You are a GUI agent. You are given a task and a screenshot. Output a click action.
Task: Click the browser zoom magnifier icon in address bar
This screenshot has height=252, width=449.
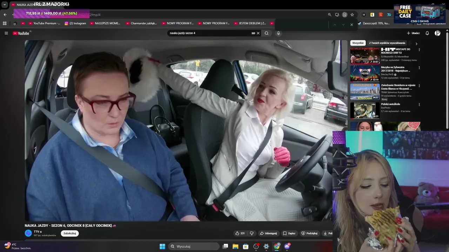point(329,15)
